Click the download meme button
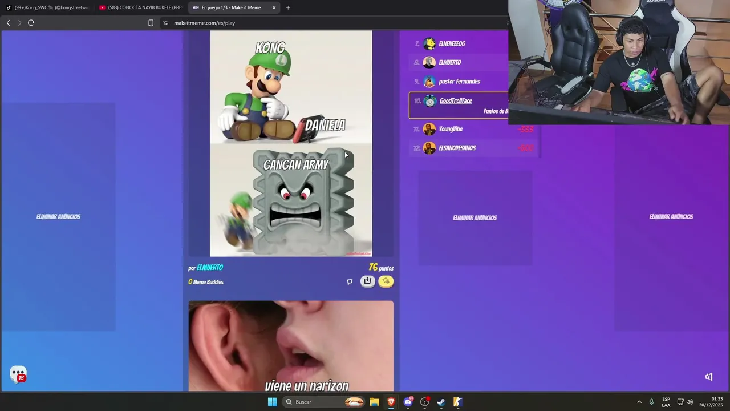 (x=368, y=281)
